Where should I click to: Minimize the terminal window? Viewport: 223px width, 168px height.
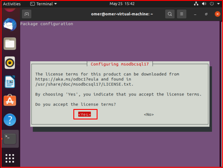[195, 14]
